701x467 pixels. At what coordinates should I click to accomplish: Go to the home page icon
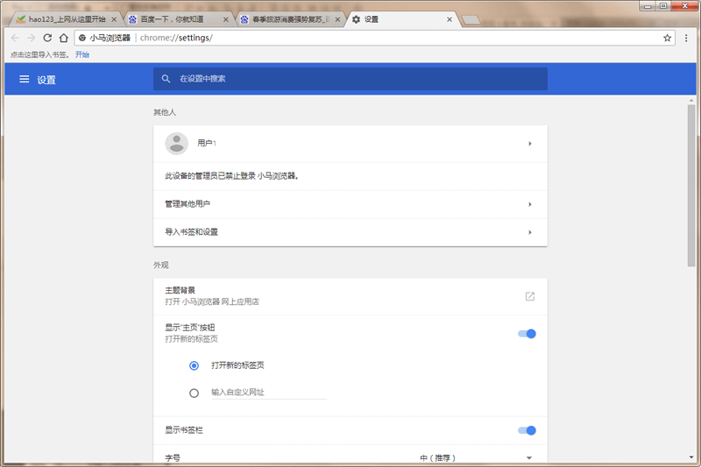tap(63, 38)
